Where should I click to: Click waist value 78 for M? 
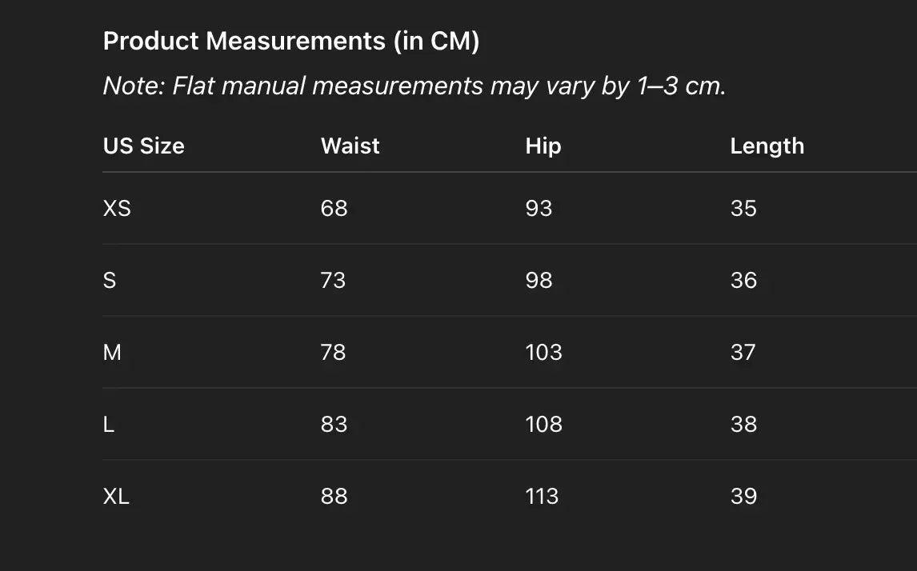(x=334, y=353)
